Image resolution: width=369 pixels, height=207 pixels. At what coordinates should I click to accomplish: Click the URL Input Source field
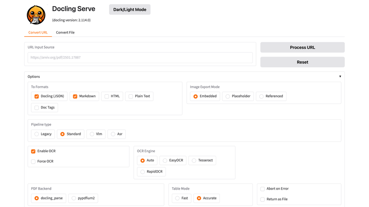(140, 58)
